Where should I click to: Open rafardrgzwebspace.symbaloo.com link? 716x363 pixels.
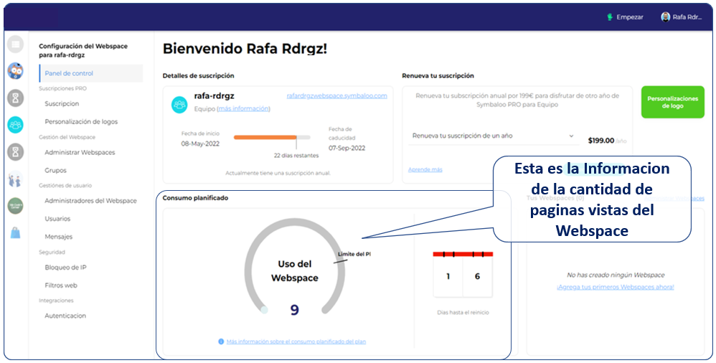[337, 96]
